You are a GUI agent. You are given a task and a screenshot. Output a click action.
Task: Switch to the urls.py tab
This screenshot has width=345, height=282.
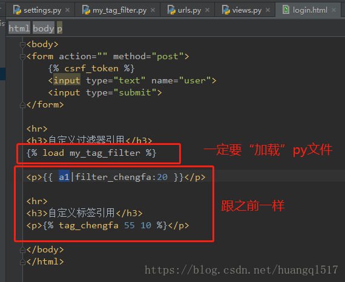(x=188, y=10)
